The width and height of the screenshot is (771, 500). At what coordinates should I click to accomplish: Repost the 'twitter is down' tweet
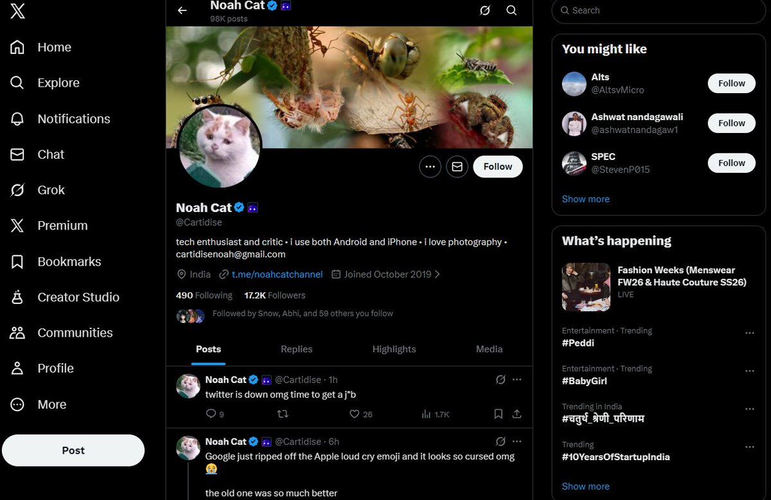coord(283,415)
